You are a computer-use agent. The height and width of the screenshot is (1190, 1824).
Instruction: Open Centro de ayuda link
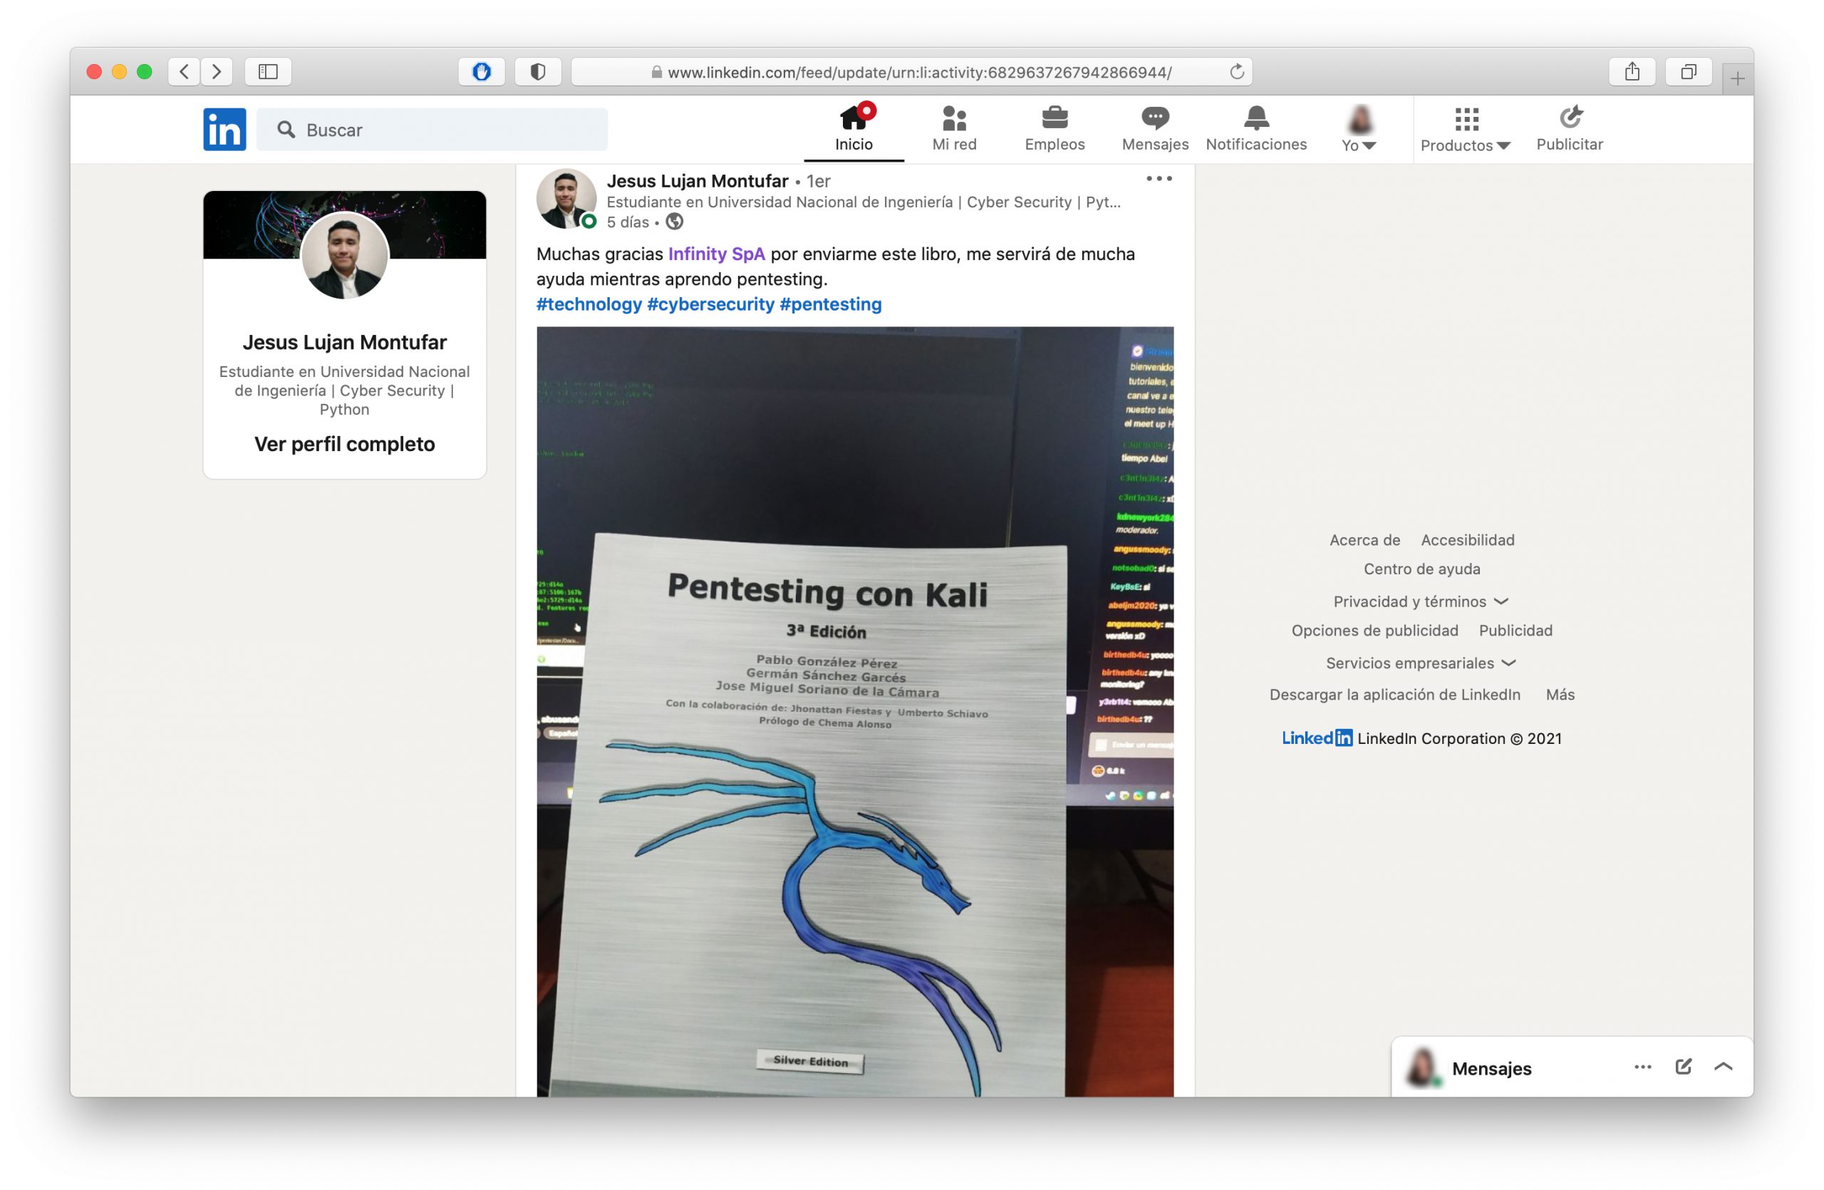pos(1422,569)
